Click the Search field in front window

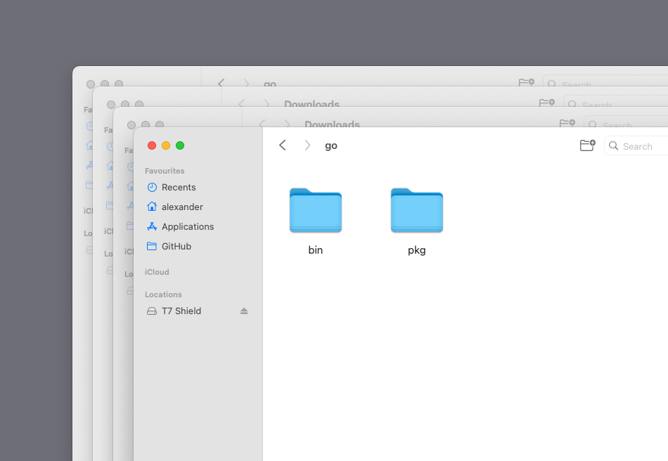636,146
